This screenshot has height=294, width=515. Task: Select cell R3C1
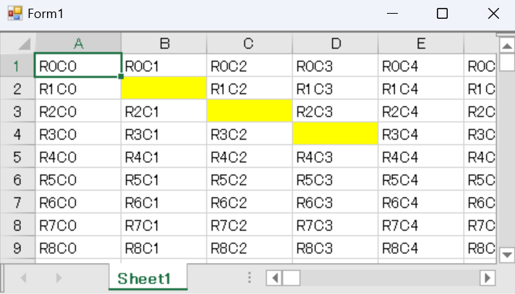click(164, 134)
